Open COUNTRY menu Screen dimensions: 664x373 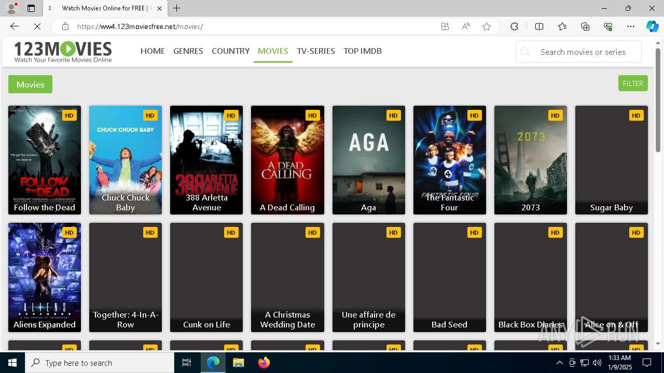(230, 51)
